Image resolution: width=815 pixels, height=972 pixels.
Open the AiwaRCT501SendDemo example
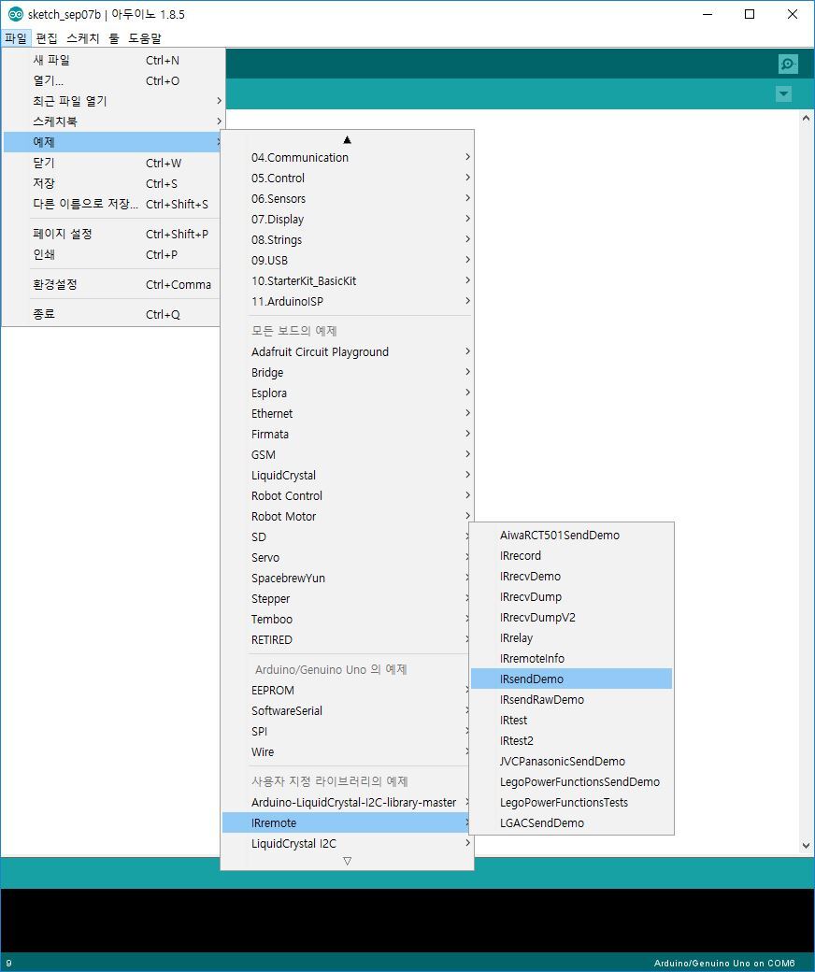571,535
